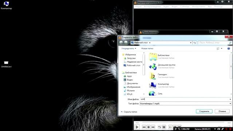The height and width of the screenshot is (131, 233).
Task: Open the Медиа menu in VLC
Action: click(138, 7)
